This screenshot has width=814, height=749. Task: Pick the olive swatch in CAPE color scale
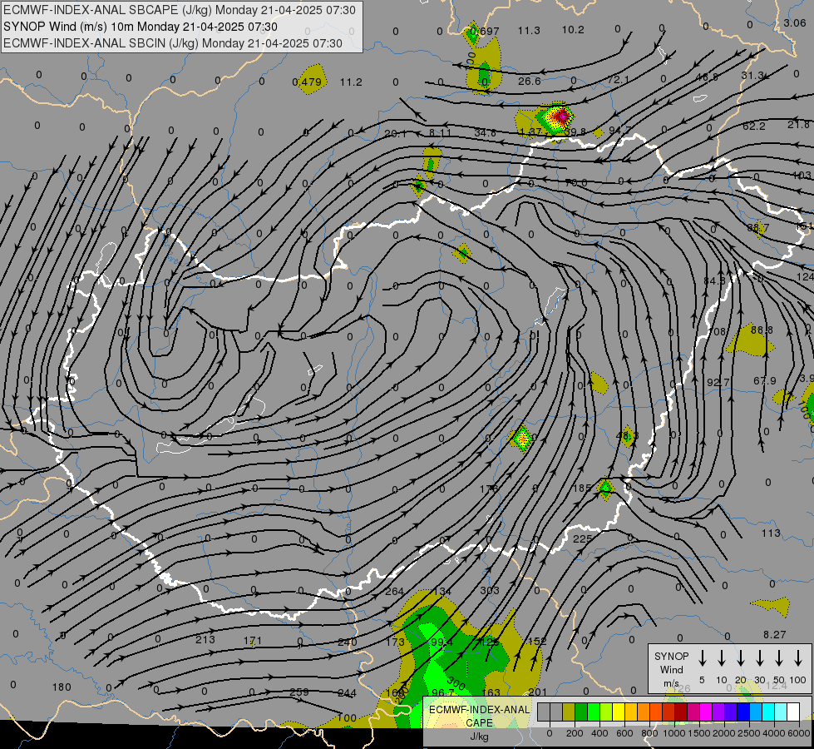[569, 712]
